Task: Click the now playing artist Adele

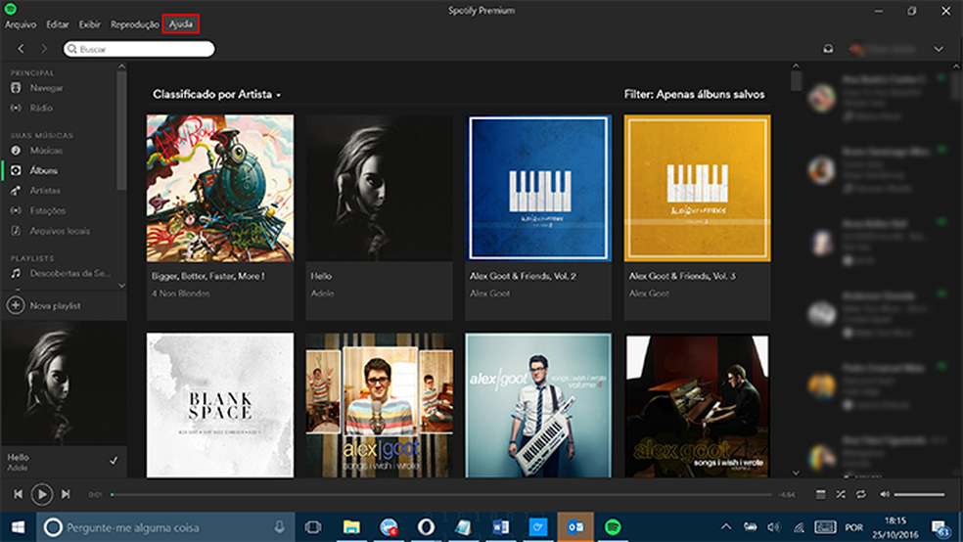Action: coord(17,468)
